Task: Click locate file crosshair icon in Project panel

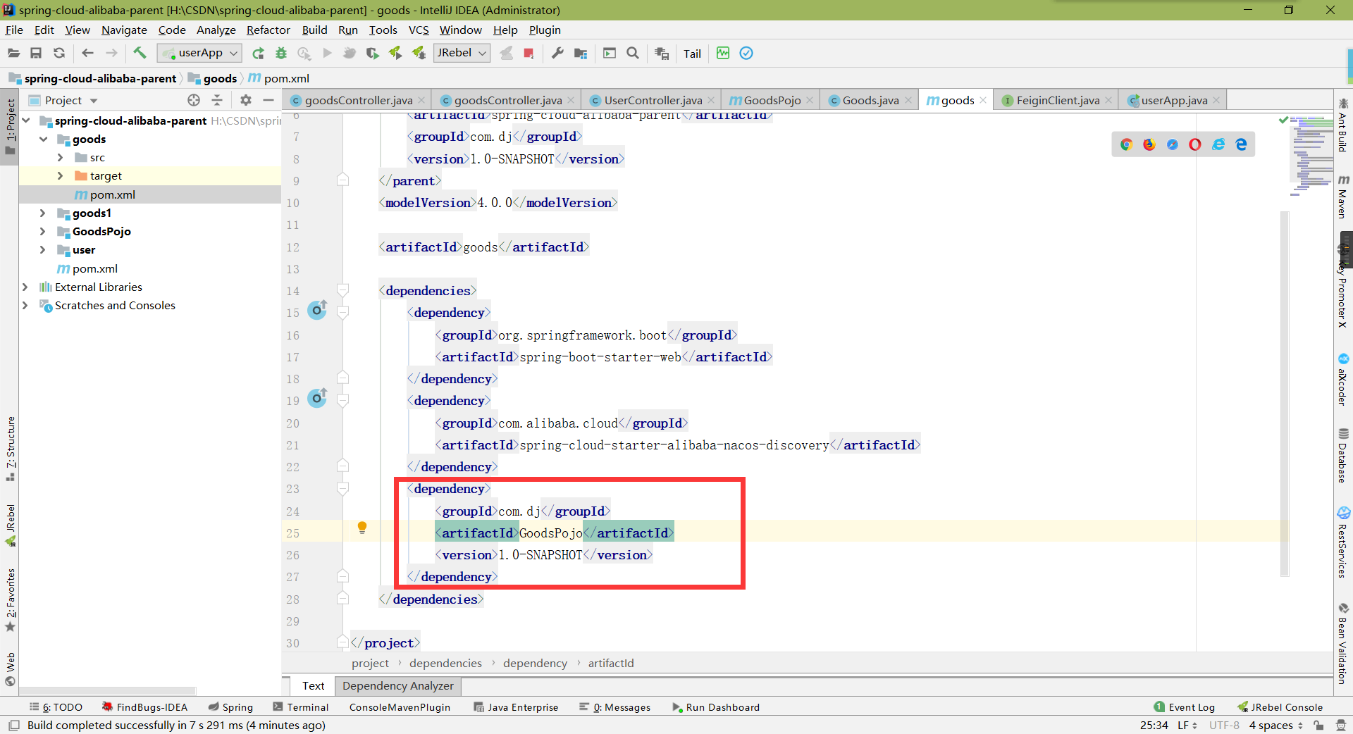Action: click(x=194, y=100)
